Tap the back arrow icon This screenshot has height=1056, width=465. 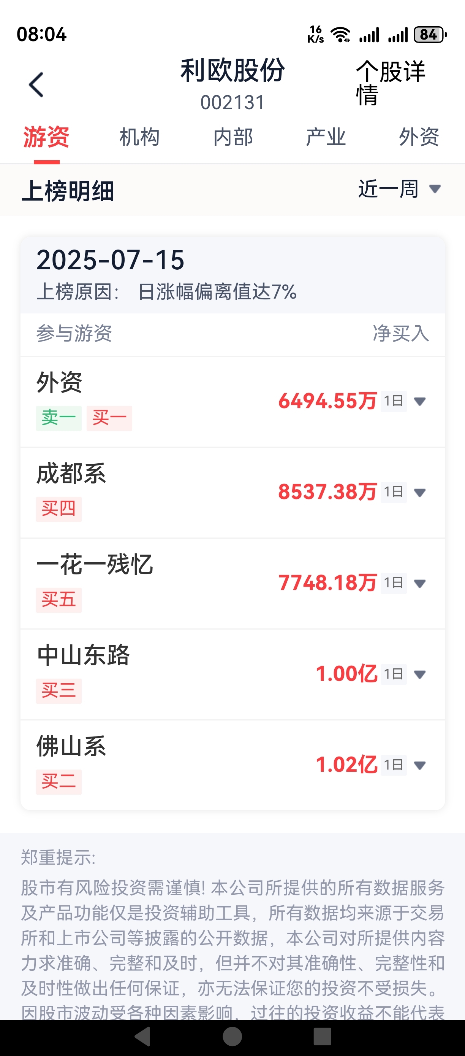coord(36,85)
